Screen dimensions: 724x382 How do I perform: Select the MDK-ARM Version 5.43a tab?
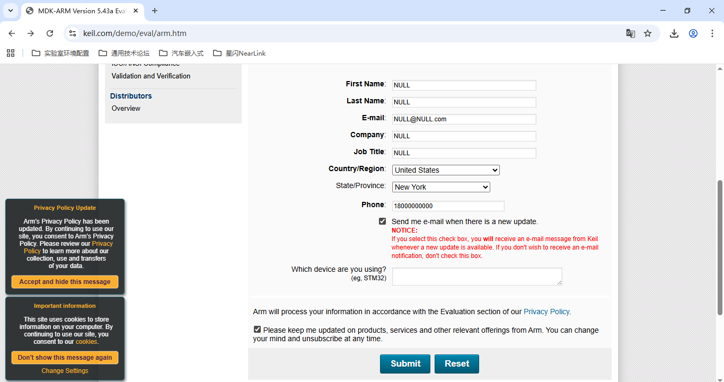click(x=82, y=11)
